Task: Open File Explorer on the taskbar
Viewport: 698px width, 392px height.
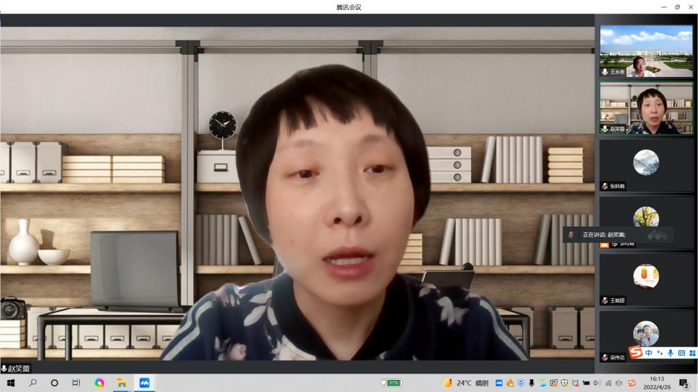Action: point(121,382)
